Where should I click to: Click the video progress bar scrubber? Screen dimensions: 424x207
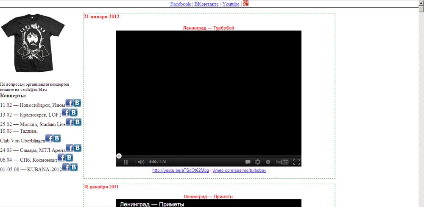[119, 156]
